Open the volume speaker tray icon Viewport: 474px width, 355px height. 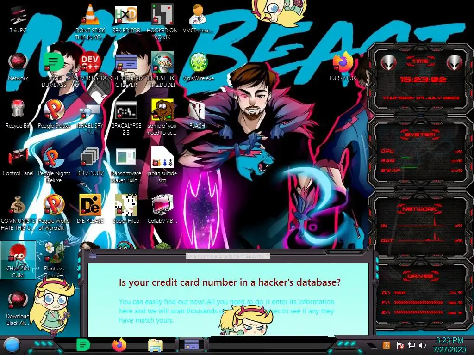[x=423, y=345]
